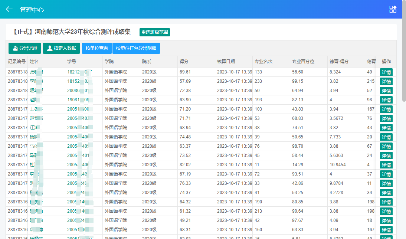
Task: Open 详情 for the row scoring 82.02
Action: coord(386,165)
